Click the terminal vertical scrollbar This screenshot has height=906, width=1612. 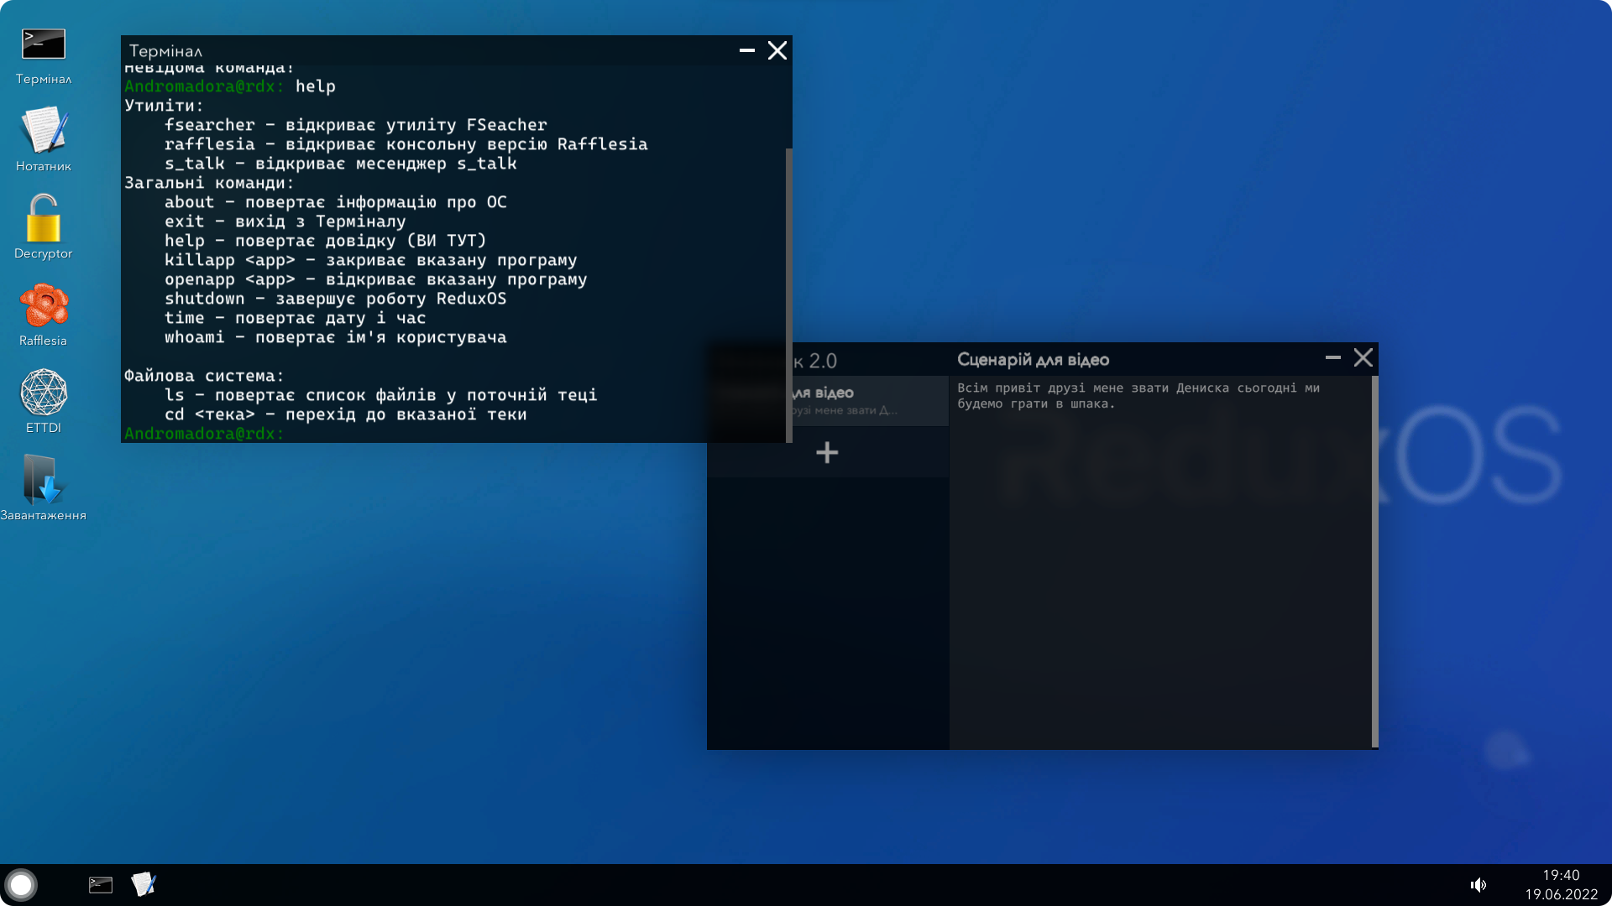pos(788,294)
